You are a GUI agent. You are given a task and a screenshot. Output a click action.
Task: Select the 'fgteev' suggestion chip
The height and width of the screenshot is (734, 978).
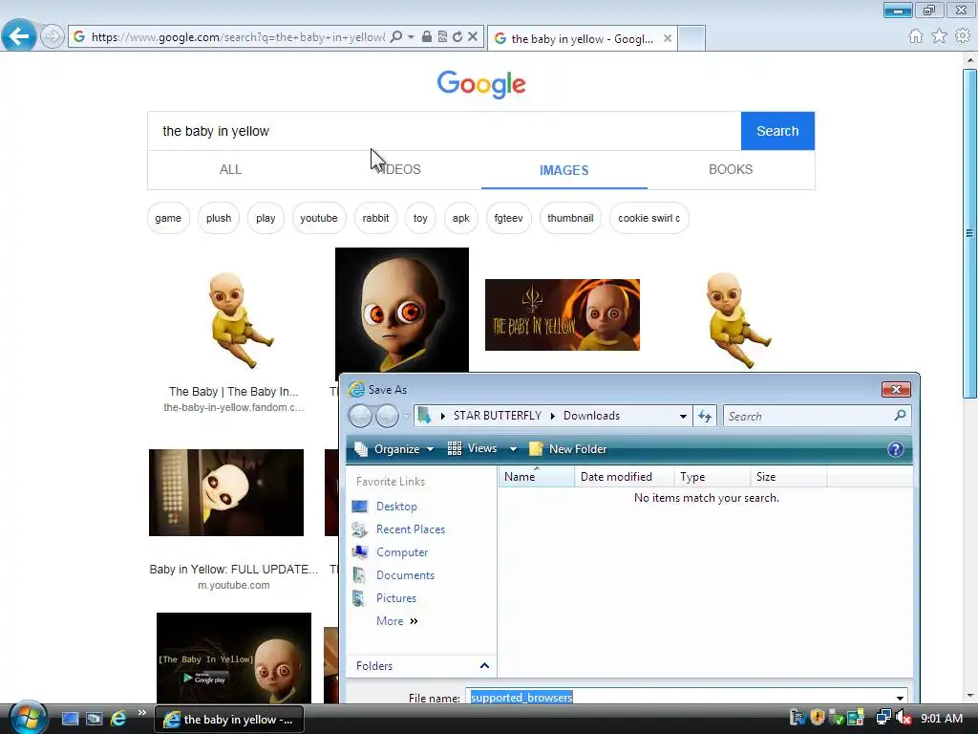point(508,219)
